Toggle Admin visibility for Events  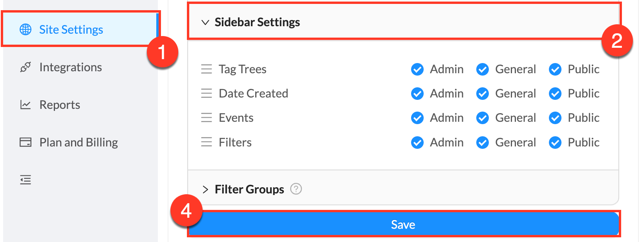[417, 118]
